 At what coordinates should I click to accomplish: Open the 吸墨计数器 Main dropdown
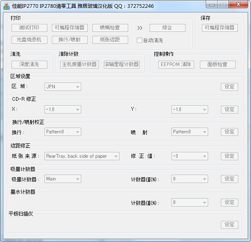click(63, 179)
